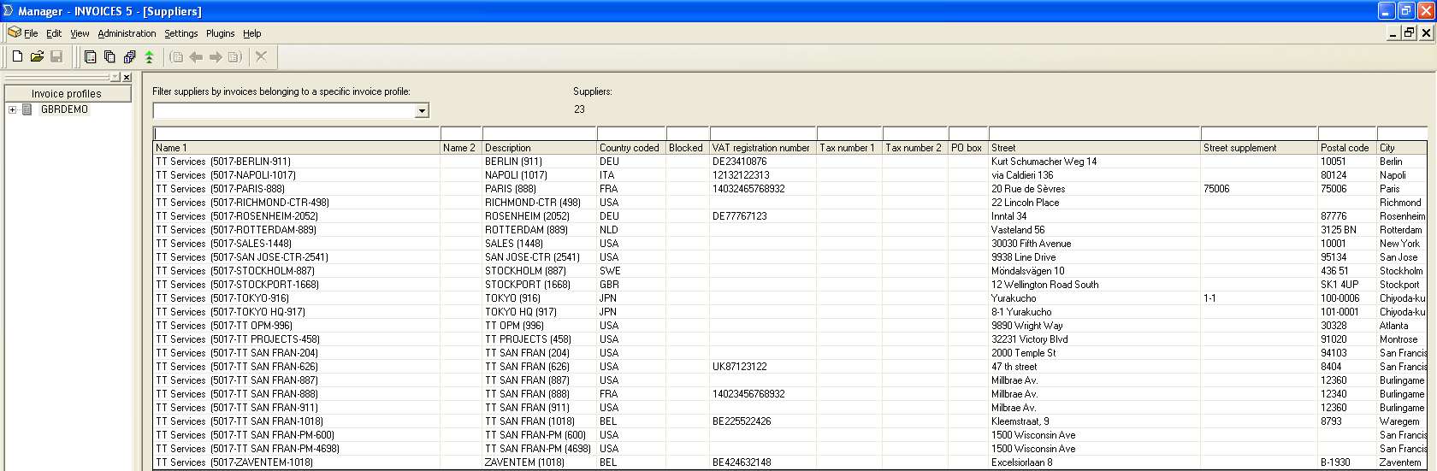Open the Administration menu
Viewport: 1437px width, 471px height.
[x=127, y=33]
